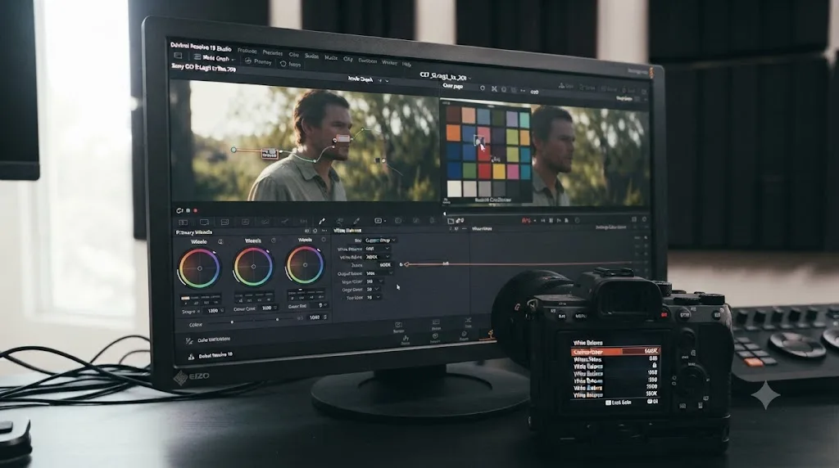This screenshot has width=839, height=468.
Task: Pick the orange swatch on the color checker chart
Action: (x=453, y=133)
